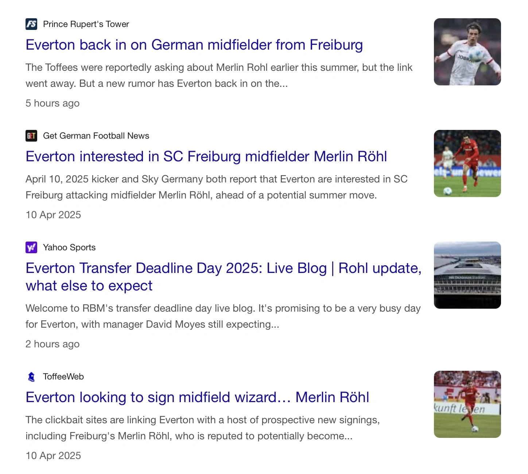Open the stadium aerial view thumbnail
Screen dimensions: 528x474
[x=467, y=275]
